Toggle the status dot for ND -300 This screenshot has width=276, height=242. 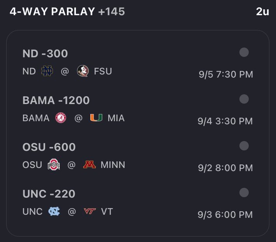[244, 52]
